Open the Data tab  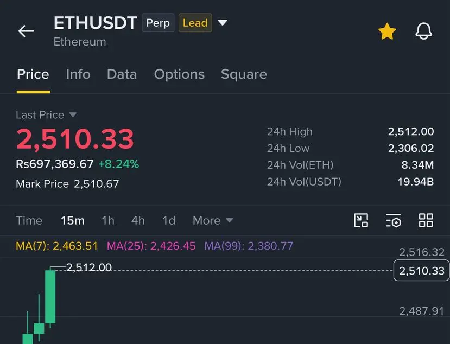pyautogui.click(x=122, y=74)
